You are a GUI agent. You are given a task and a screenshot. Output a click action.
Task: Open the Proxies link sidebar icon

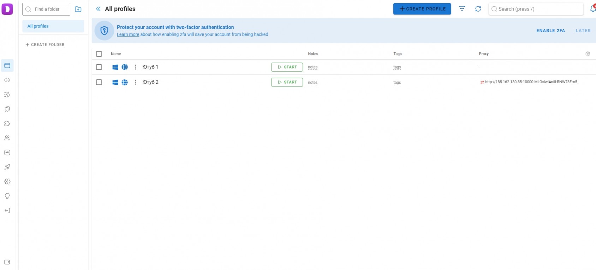click(7, 80)
